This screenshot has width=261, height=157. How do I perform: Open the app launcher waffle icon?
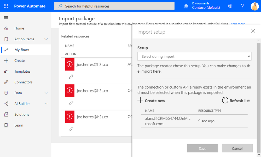tap(6, 6)
